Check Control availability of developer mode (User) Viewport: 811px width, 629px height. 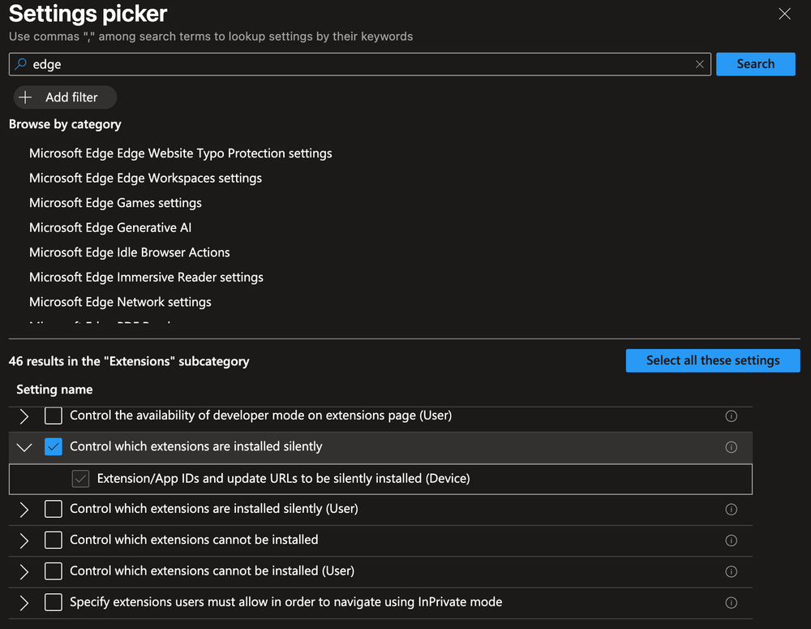coord(54,416)
